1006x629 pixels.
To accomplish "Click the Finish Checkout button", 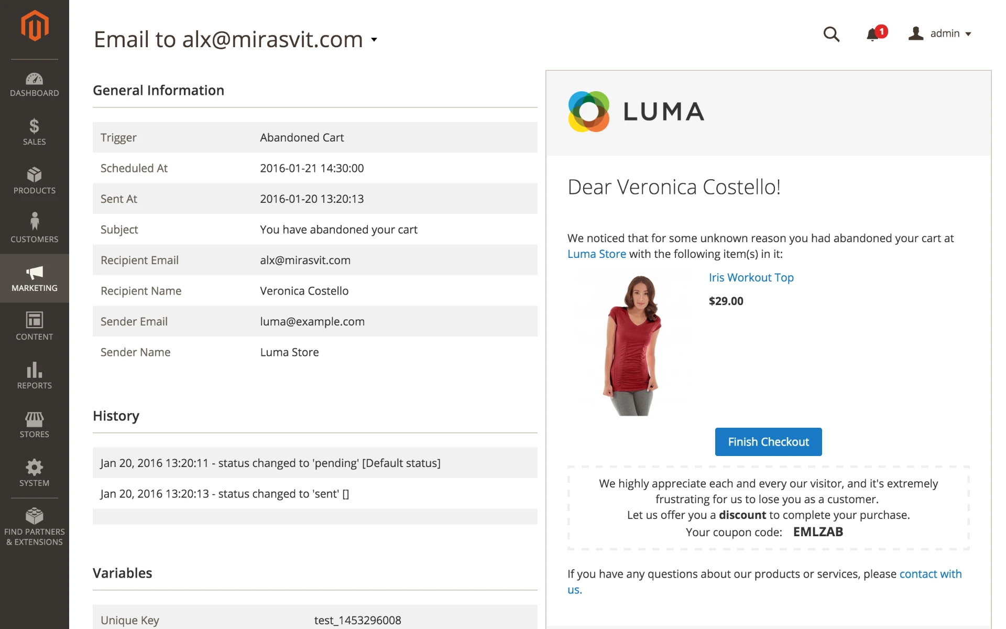I will [x=768, y=442].
